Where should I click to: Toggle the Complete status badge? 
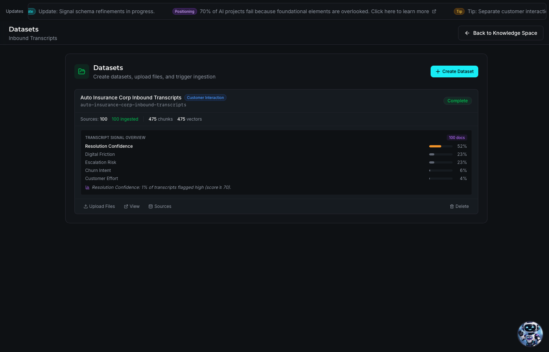click(457, 100)
